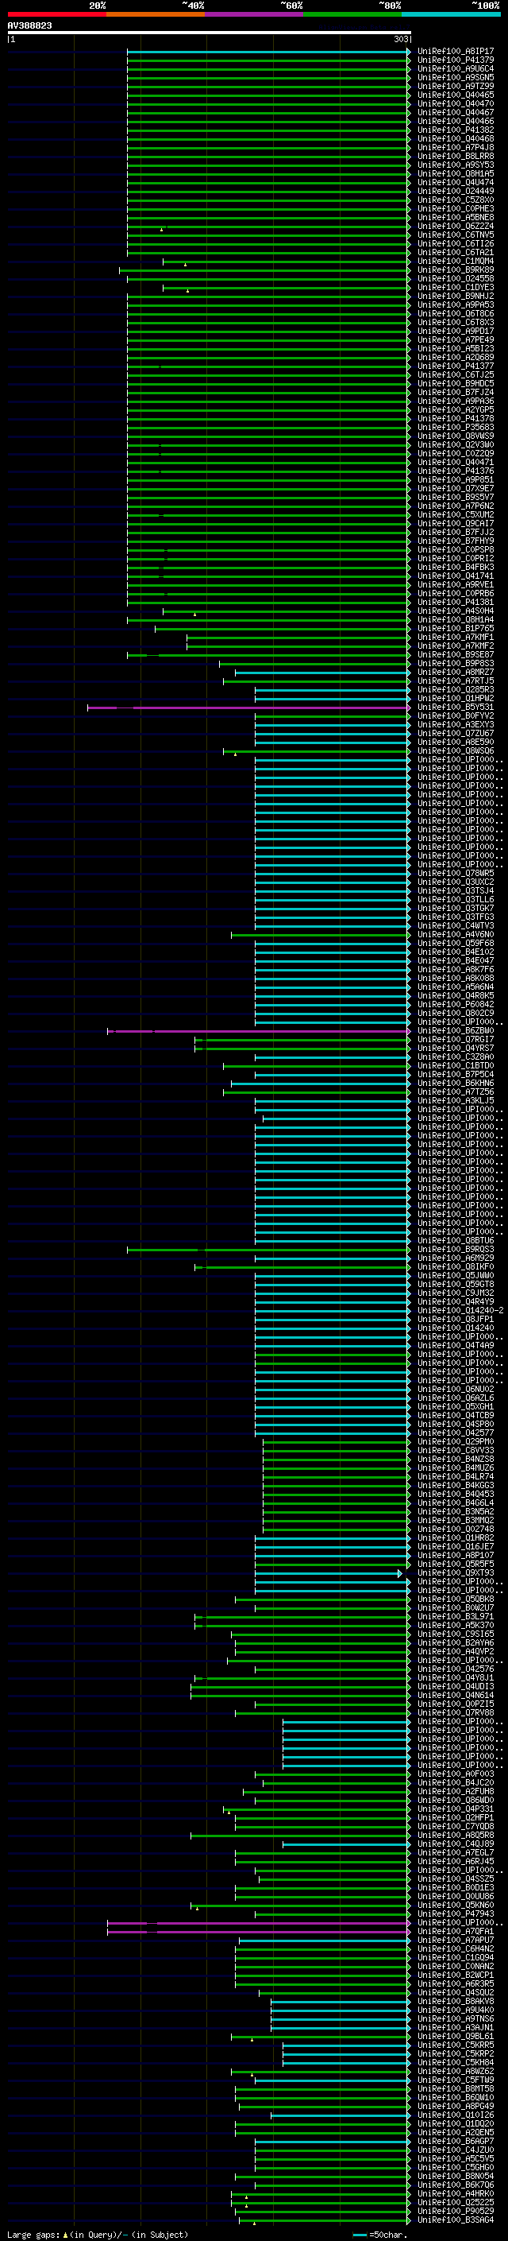
Task: Click the cyan ~100% identity legend segment
Action: point(451,14)
